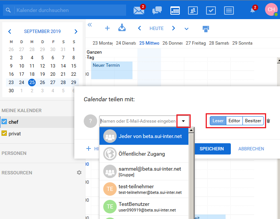This screenshot has width=280, height=219.
Task: Open the mail inbox icon
Action: pos(138,10)
